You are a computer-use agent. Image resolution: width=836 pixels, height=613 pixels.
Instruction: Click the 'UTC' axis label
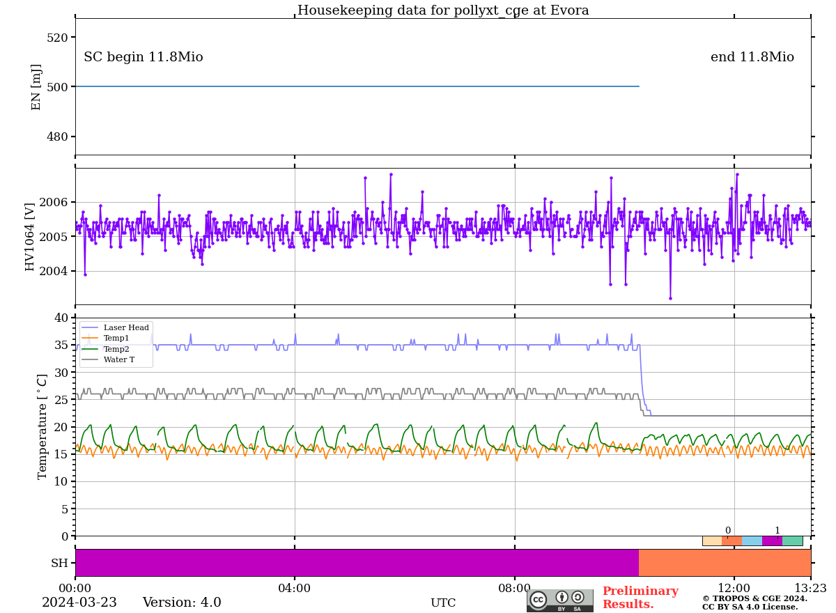(443, 603)
